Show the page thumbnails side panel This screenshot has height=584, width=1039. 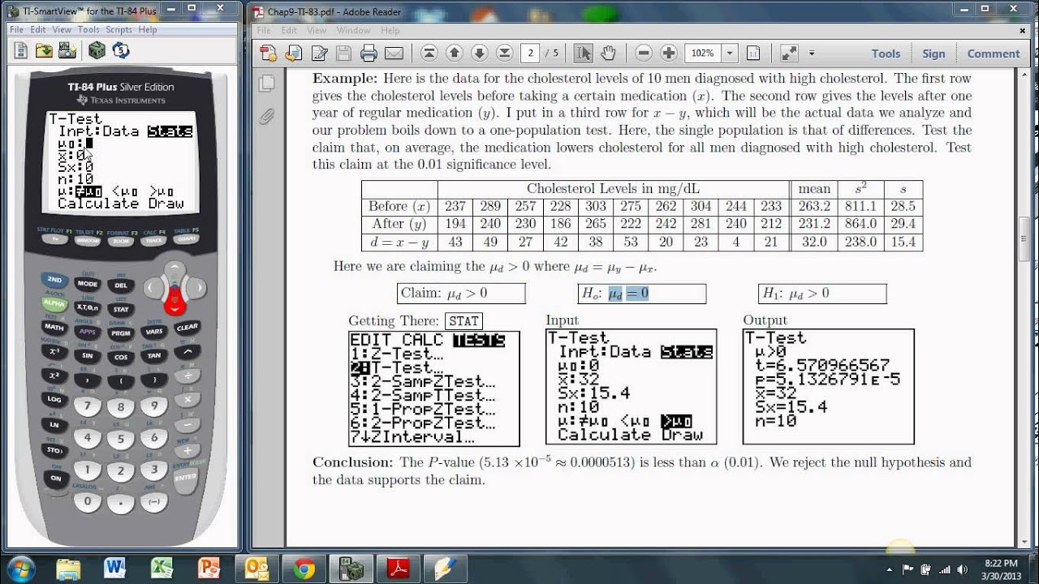click(x=266, y=83)
